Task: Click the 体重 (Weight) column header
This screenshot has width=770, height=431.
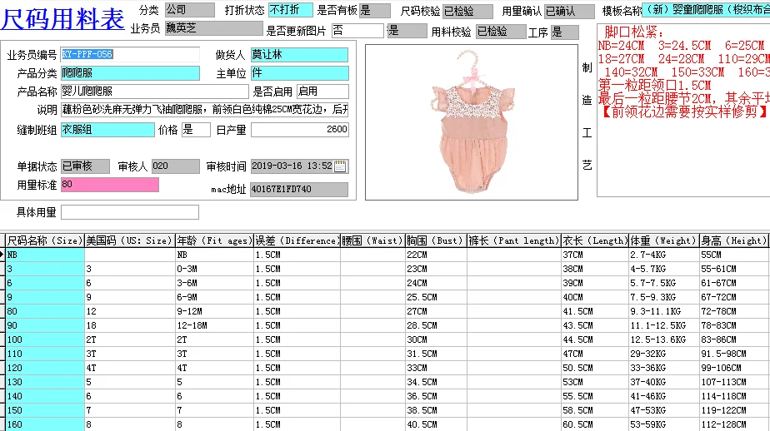Action: pos(664,240)
